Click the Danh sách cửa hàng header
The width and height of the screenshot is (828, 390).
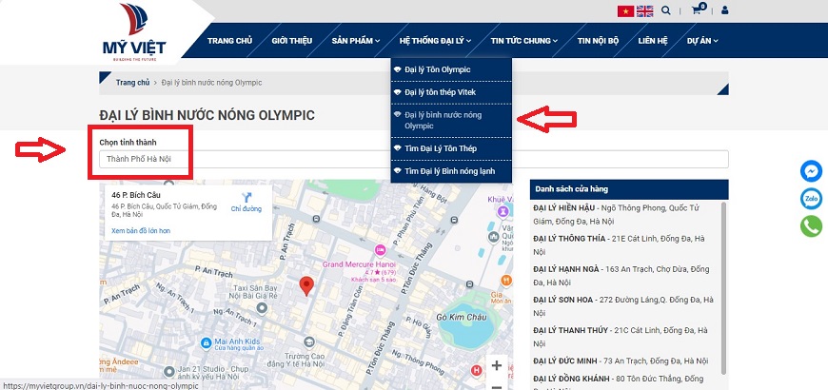pos(629,189)
